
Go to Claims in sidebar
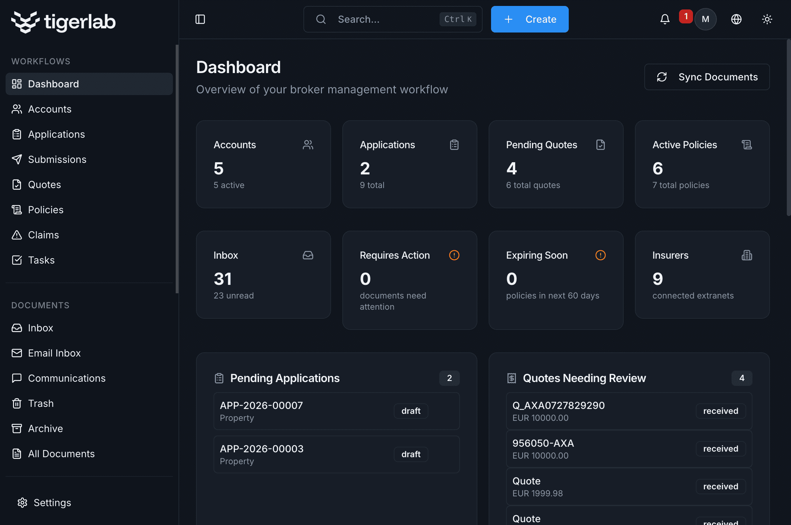tap(43, 235)
